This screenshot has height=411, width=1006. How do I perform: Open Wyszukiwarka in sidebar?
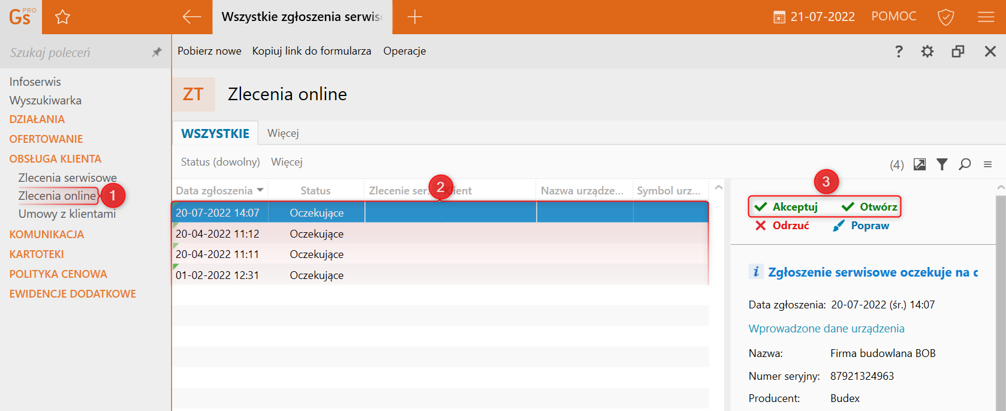[x=46, y=100]
